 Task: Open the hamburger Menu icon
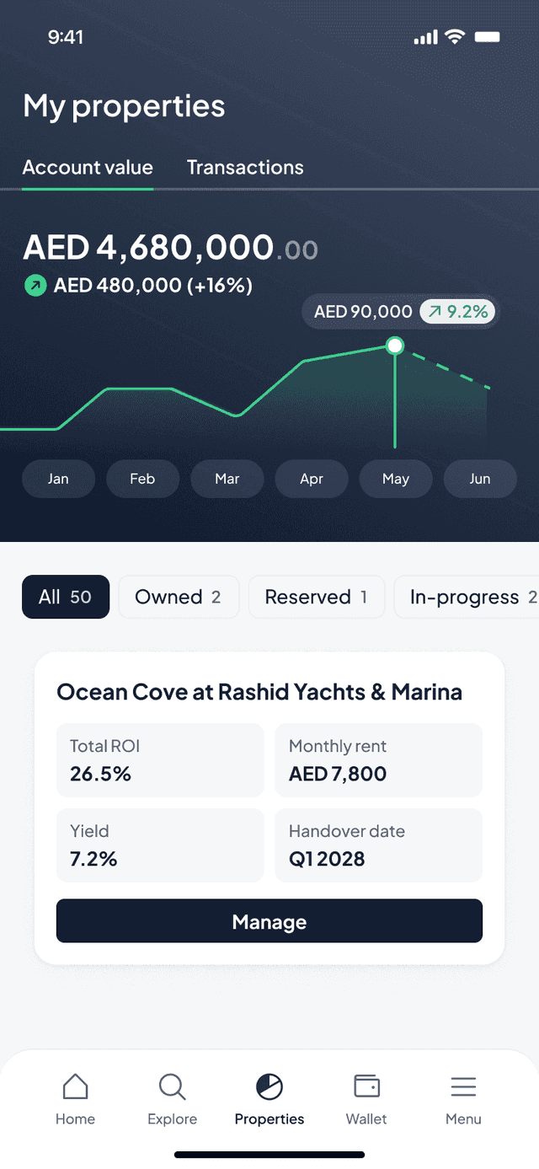463,1087
